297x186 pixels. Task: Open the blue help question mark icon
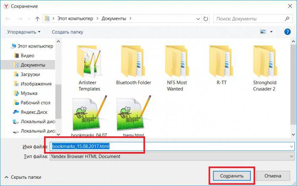coord(287,32)
